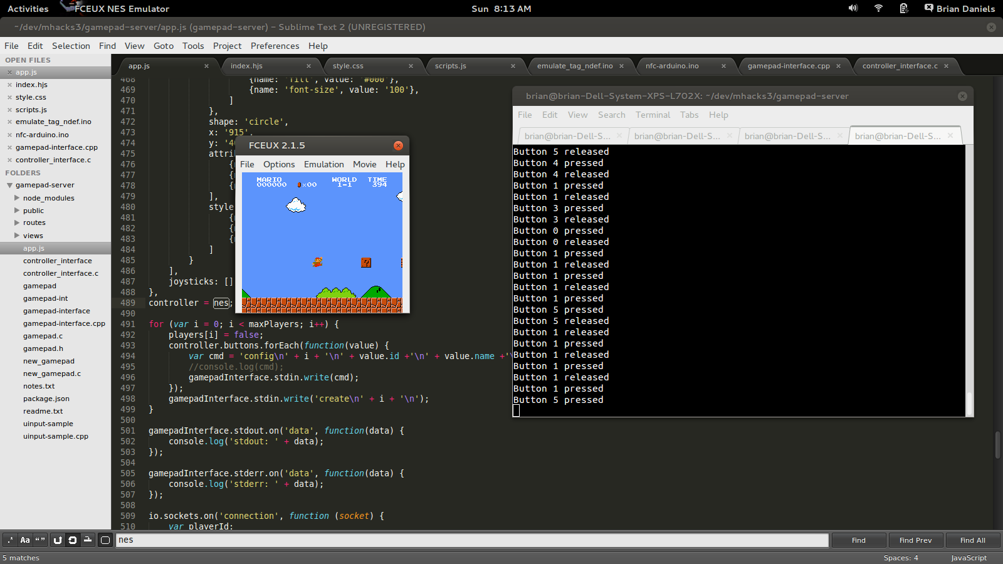Expand the routes folder
The image size is (1003, 564).
coord(17,222)
